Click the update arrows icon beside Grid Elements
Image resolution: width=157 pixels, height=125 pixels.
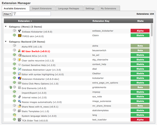(10, 87)
